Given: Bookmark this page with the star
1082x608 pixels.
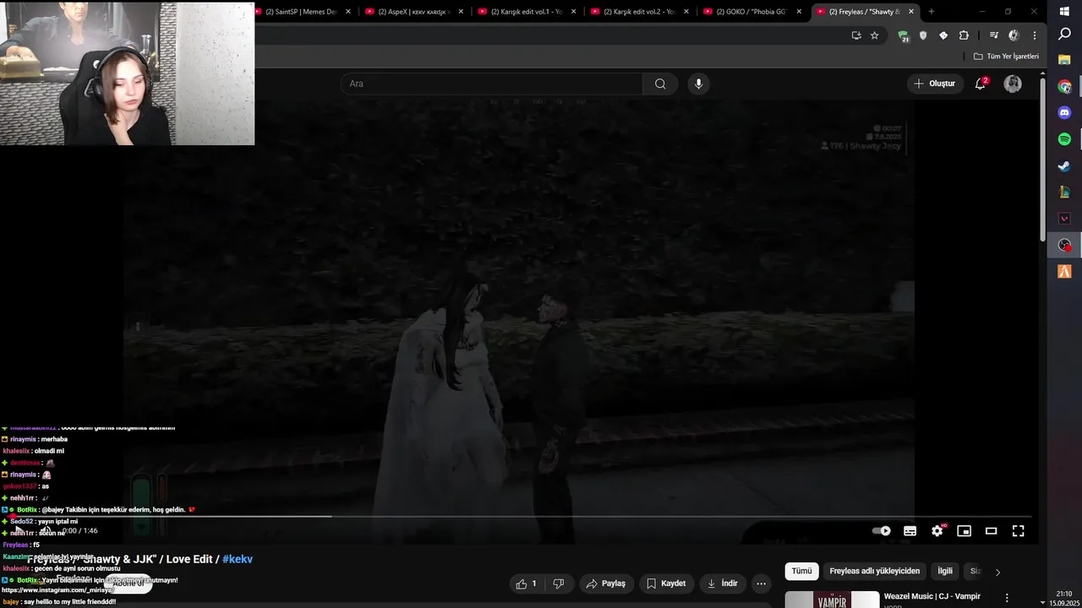Looking at the screenshot, I should pos(875,35).
